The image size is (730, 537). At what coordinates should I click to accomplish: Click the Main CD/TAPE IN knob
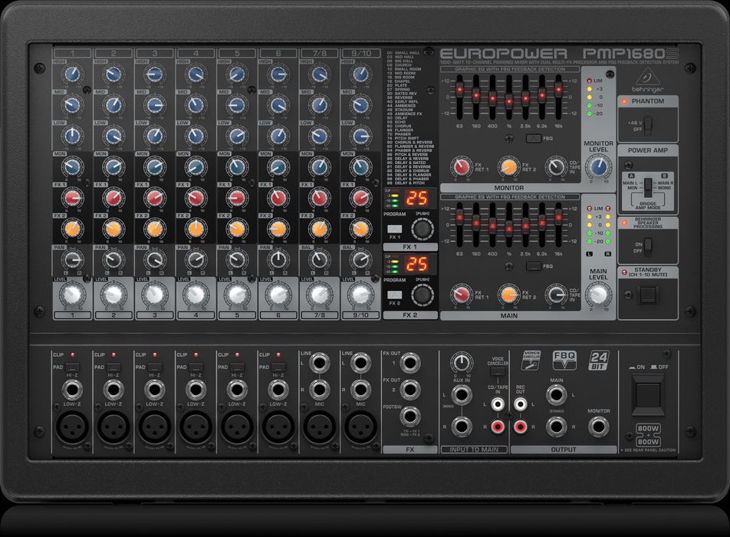point(556,295)
